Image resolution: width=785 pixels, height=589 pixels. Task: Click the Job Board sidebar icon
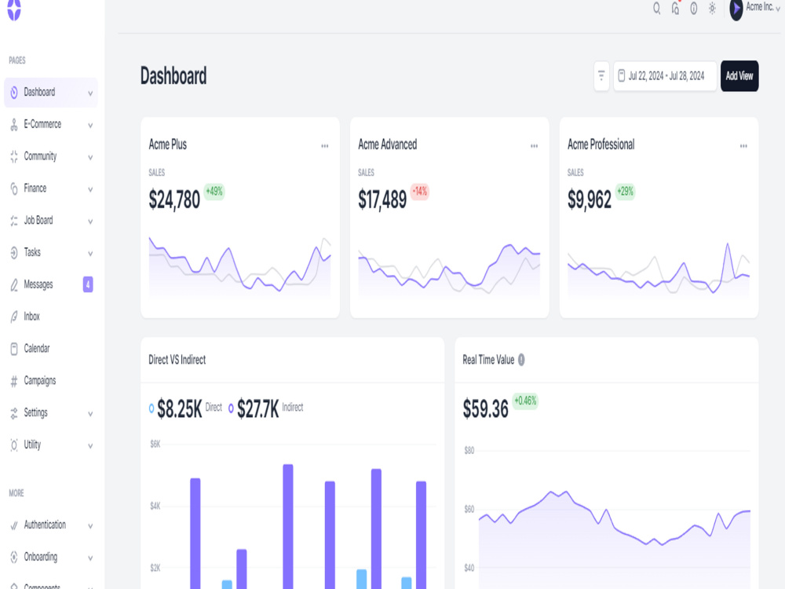(x=14, y=221)
